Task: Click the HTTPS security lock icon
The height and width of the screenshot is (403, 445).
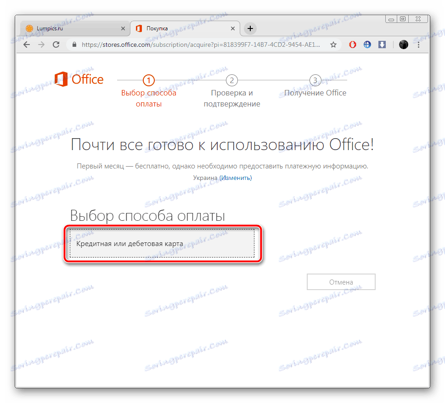Action: (74, 45)
